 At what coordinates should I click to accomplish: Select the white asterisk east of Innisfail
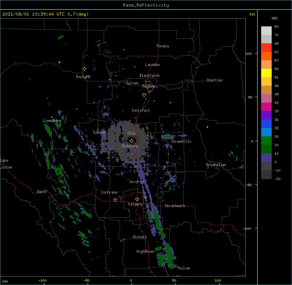tap(170, 103)
